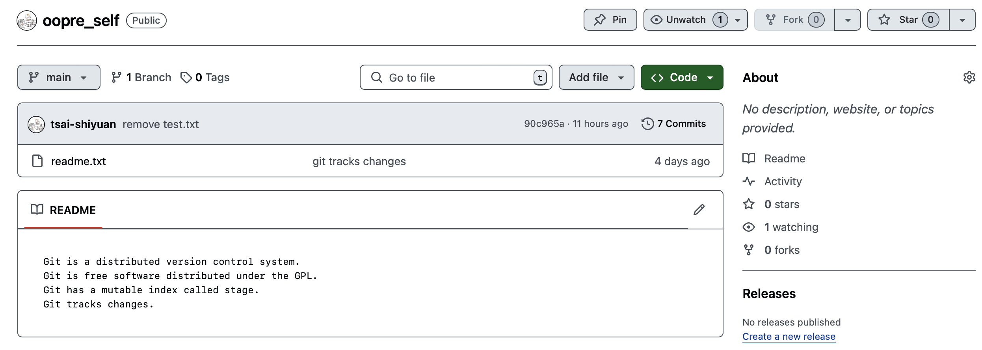Screen dimensions: 982x350
Task: Click the Activity pulse icon
Action: pyautogui.click(x=748, y=181)
